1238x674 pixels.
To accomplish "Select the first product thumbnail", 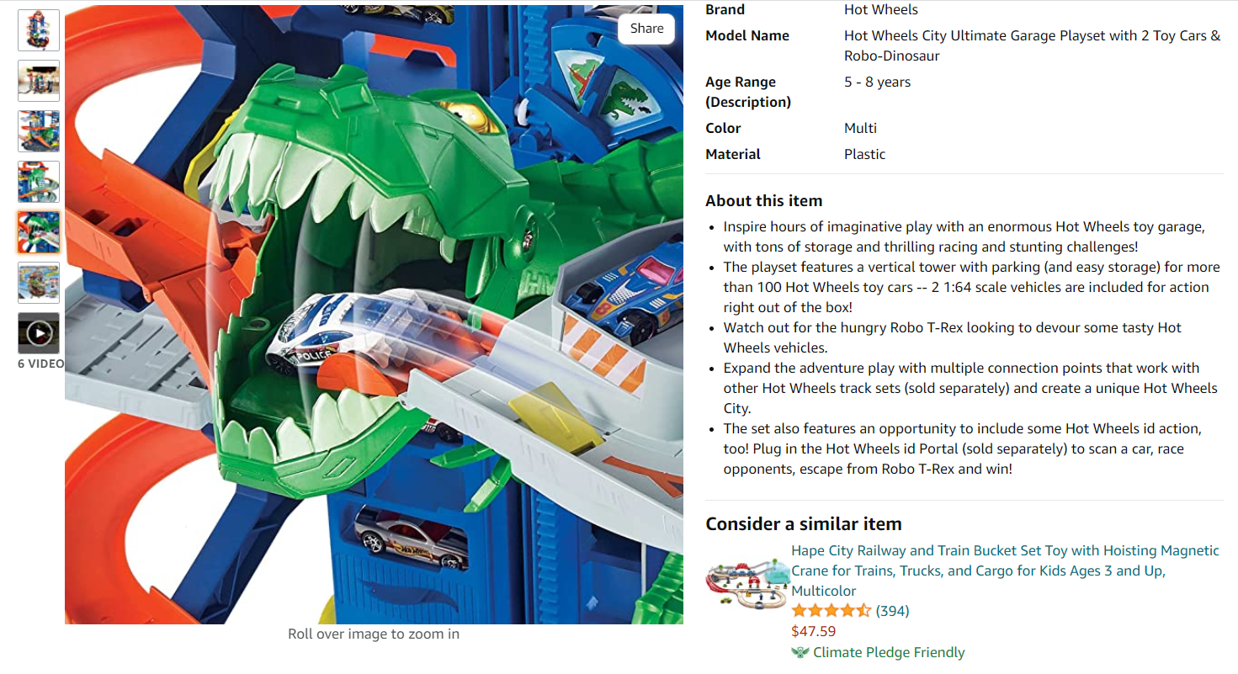I will 39,30.
